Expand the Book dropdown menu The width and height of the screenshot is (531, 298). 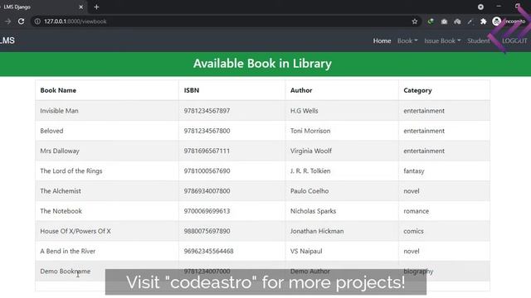(x=407, y=41)
